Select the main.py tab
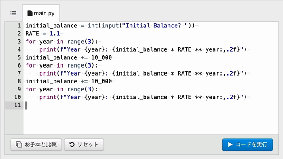283x159 pixels. click(41, 13)
